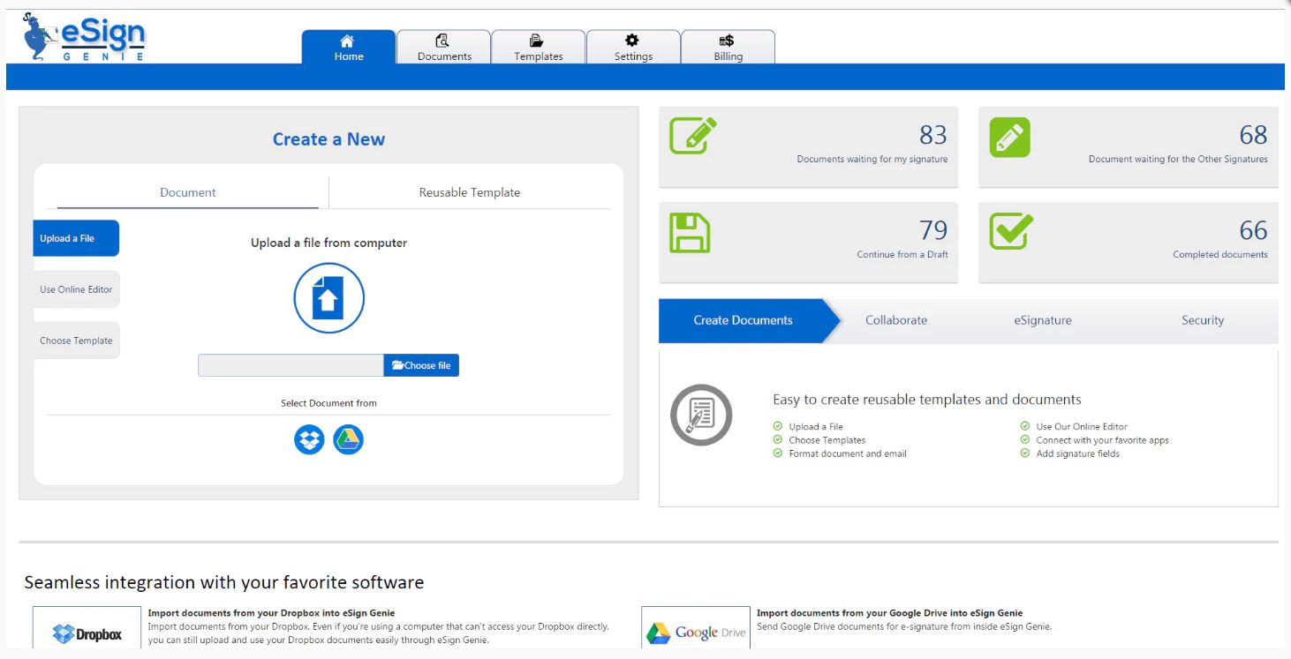Open the Dropbox import icon
1291x659 pixels.
point(308,438)
